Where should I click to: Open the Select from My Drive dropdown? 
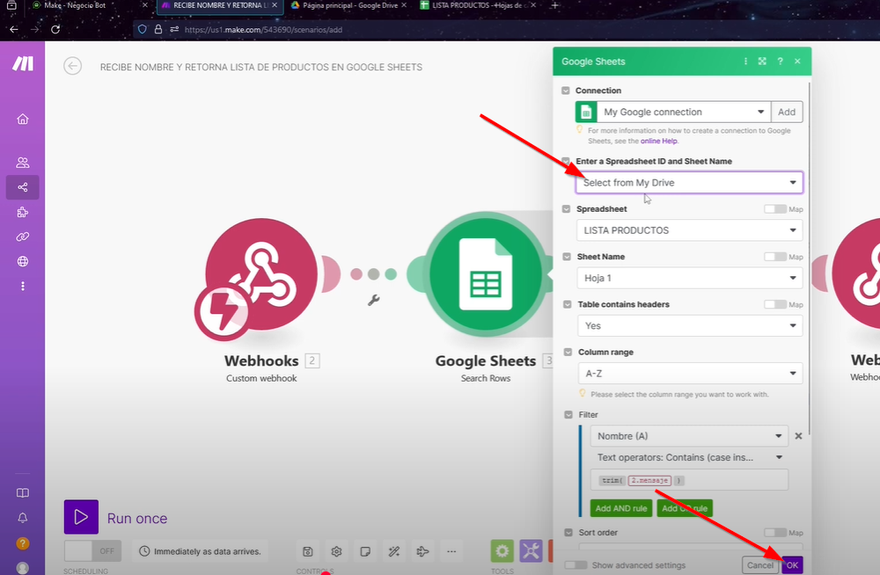point(689,182)
